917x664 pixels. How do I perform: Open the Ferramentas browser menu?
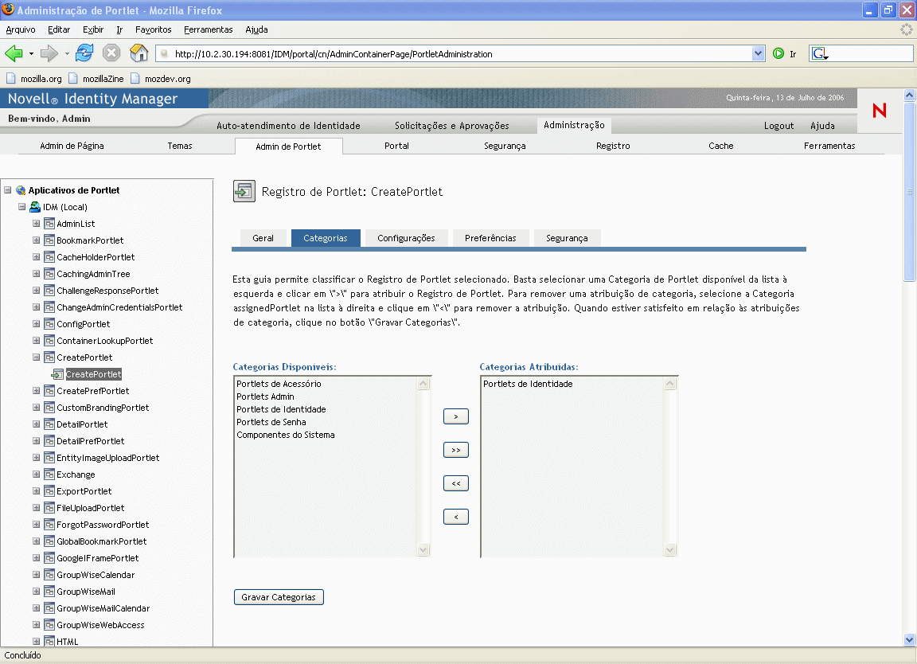coord(209,29)
